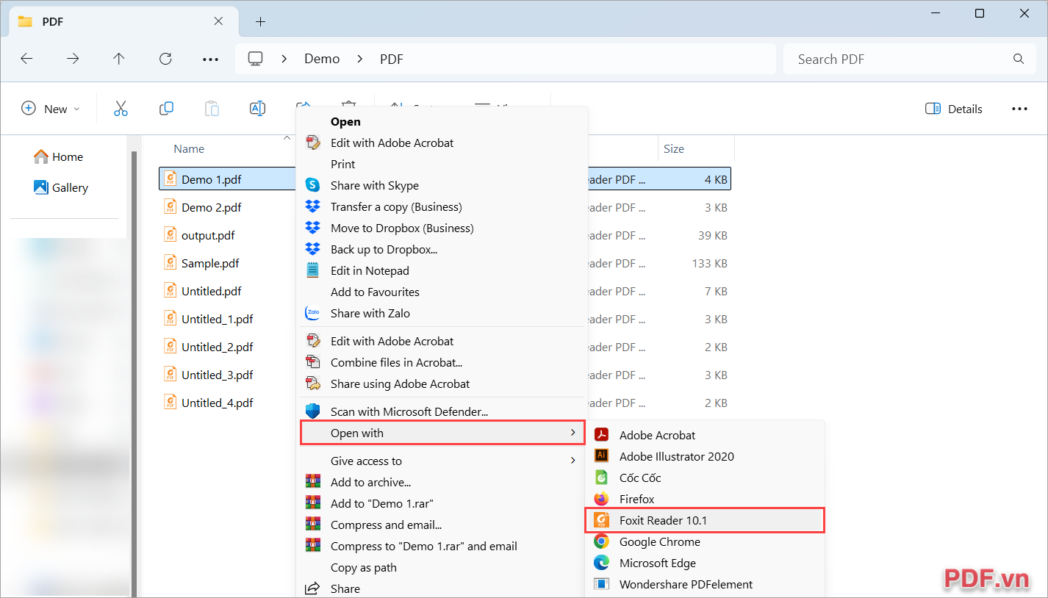Select Share with Skype
1048x598 pixels.
442,185
